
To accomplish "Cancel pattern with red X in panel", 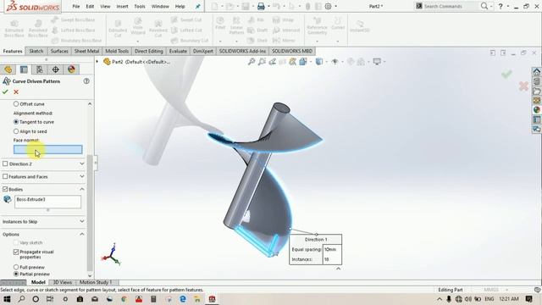I will (x=16, y=91).
